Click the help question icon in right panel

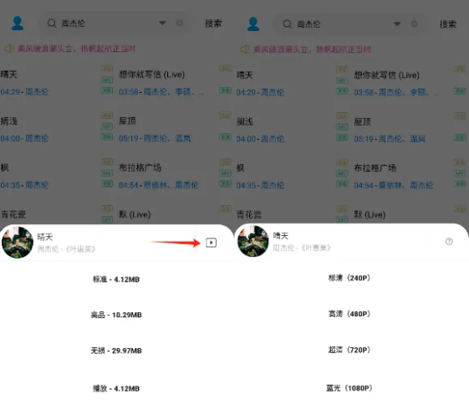click(x=449, y=241)
